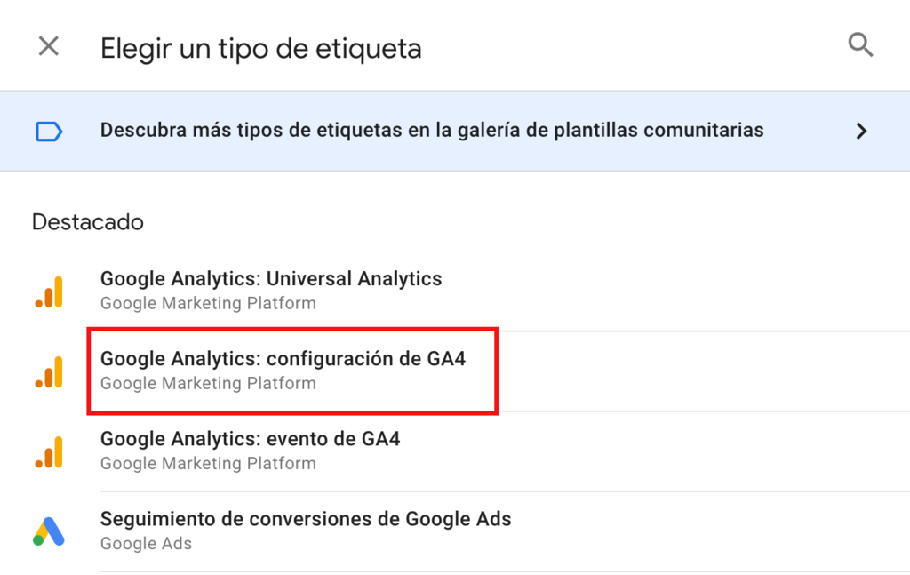
Task: Click the Google Ads subtitle text
Action: click(x=147, y=544)
